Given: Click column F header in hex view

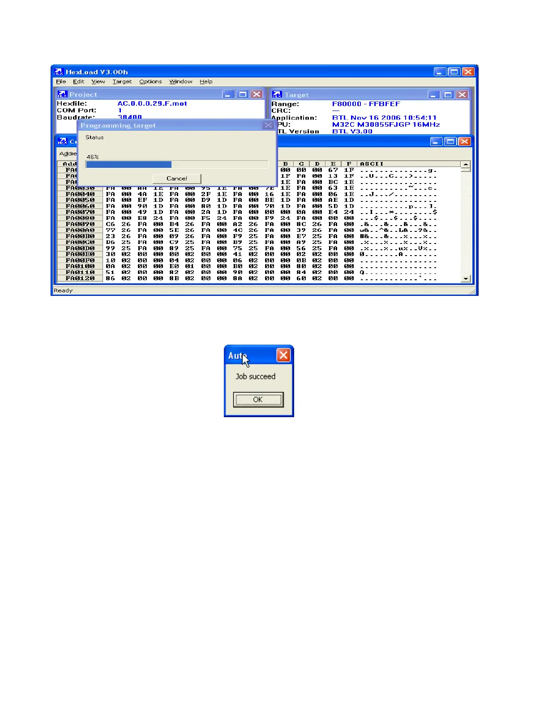Looking at the screenshot, I should pyautogui.click(x=349, y=164).
